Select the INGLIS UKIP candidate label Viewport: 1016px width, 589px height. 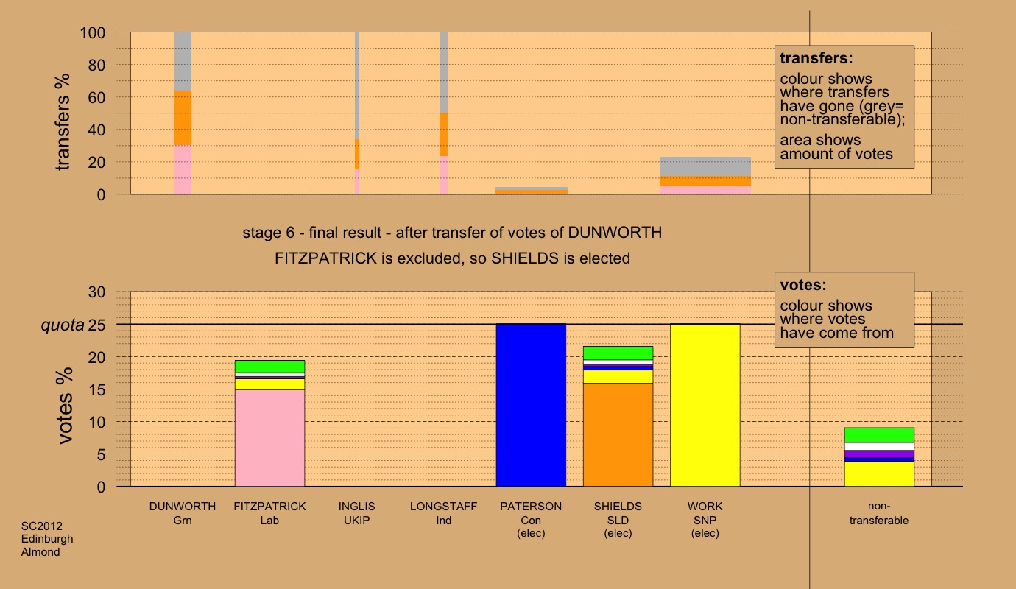click(x=357, y=513)
